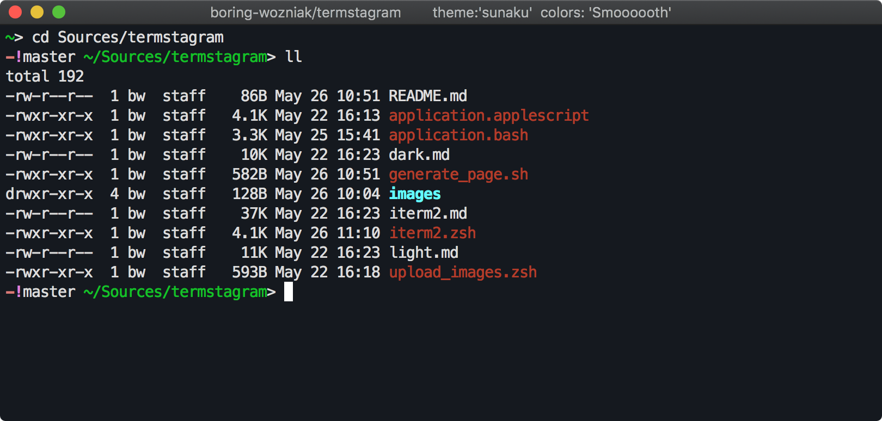Viewport: 882px width, 421px height.
Task: Click the 'total 192' output line
Action: tap(45, 77)
